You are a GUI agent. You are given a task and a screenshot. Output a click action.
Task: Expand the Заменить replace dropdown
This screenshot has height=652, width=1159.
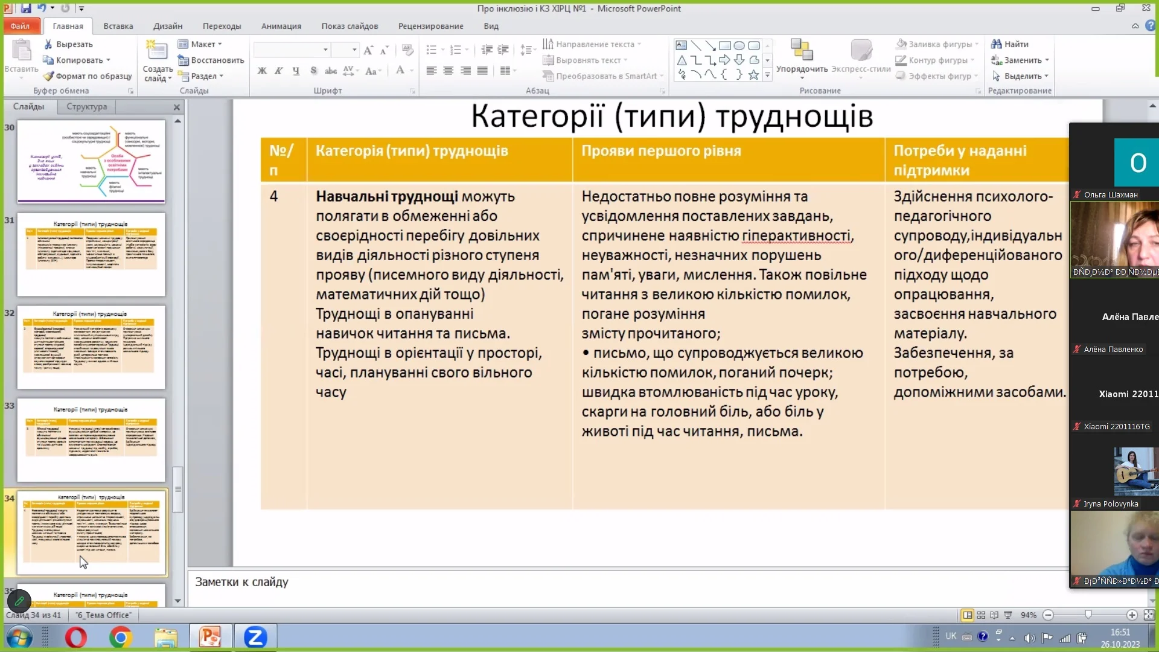point(1047,60)
